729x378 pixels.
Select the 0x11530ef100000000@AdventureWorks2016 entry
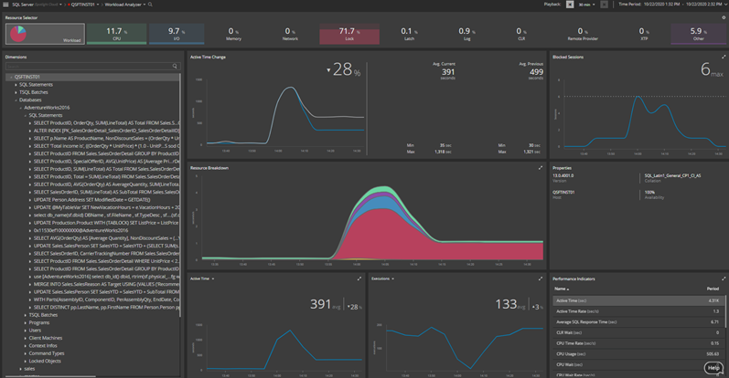click(80, 230)
